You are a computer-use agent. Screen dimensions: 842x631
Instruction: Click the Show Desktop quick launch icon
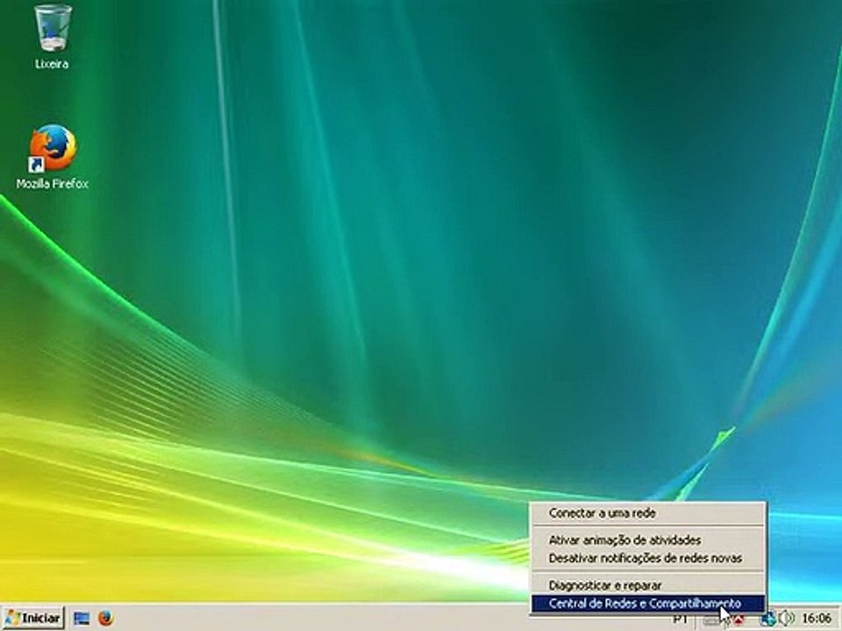point(82,618)
